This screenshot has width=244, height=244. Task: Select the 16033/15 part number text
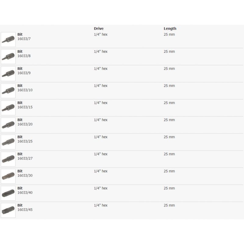[25, 107]
